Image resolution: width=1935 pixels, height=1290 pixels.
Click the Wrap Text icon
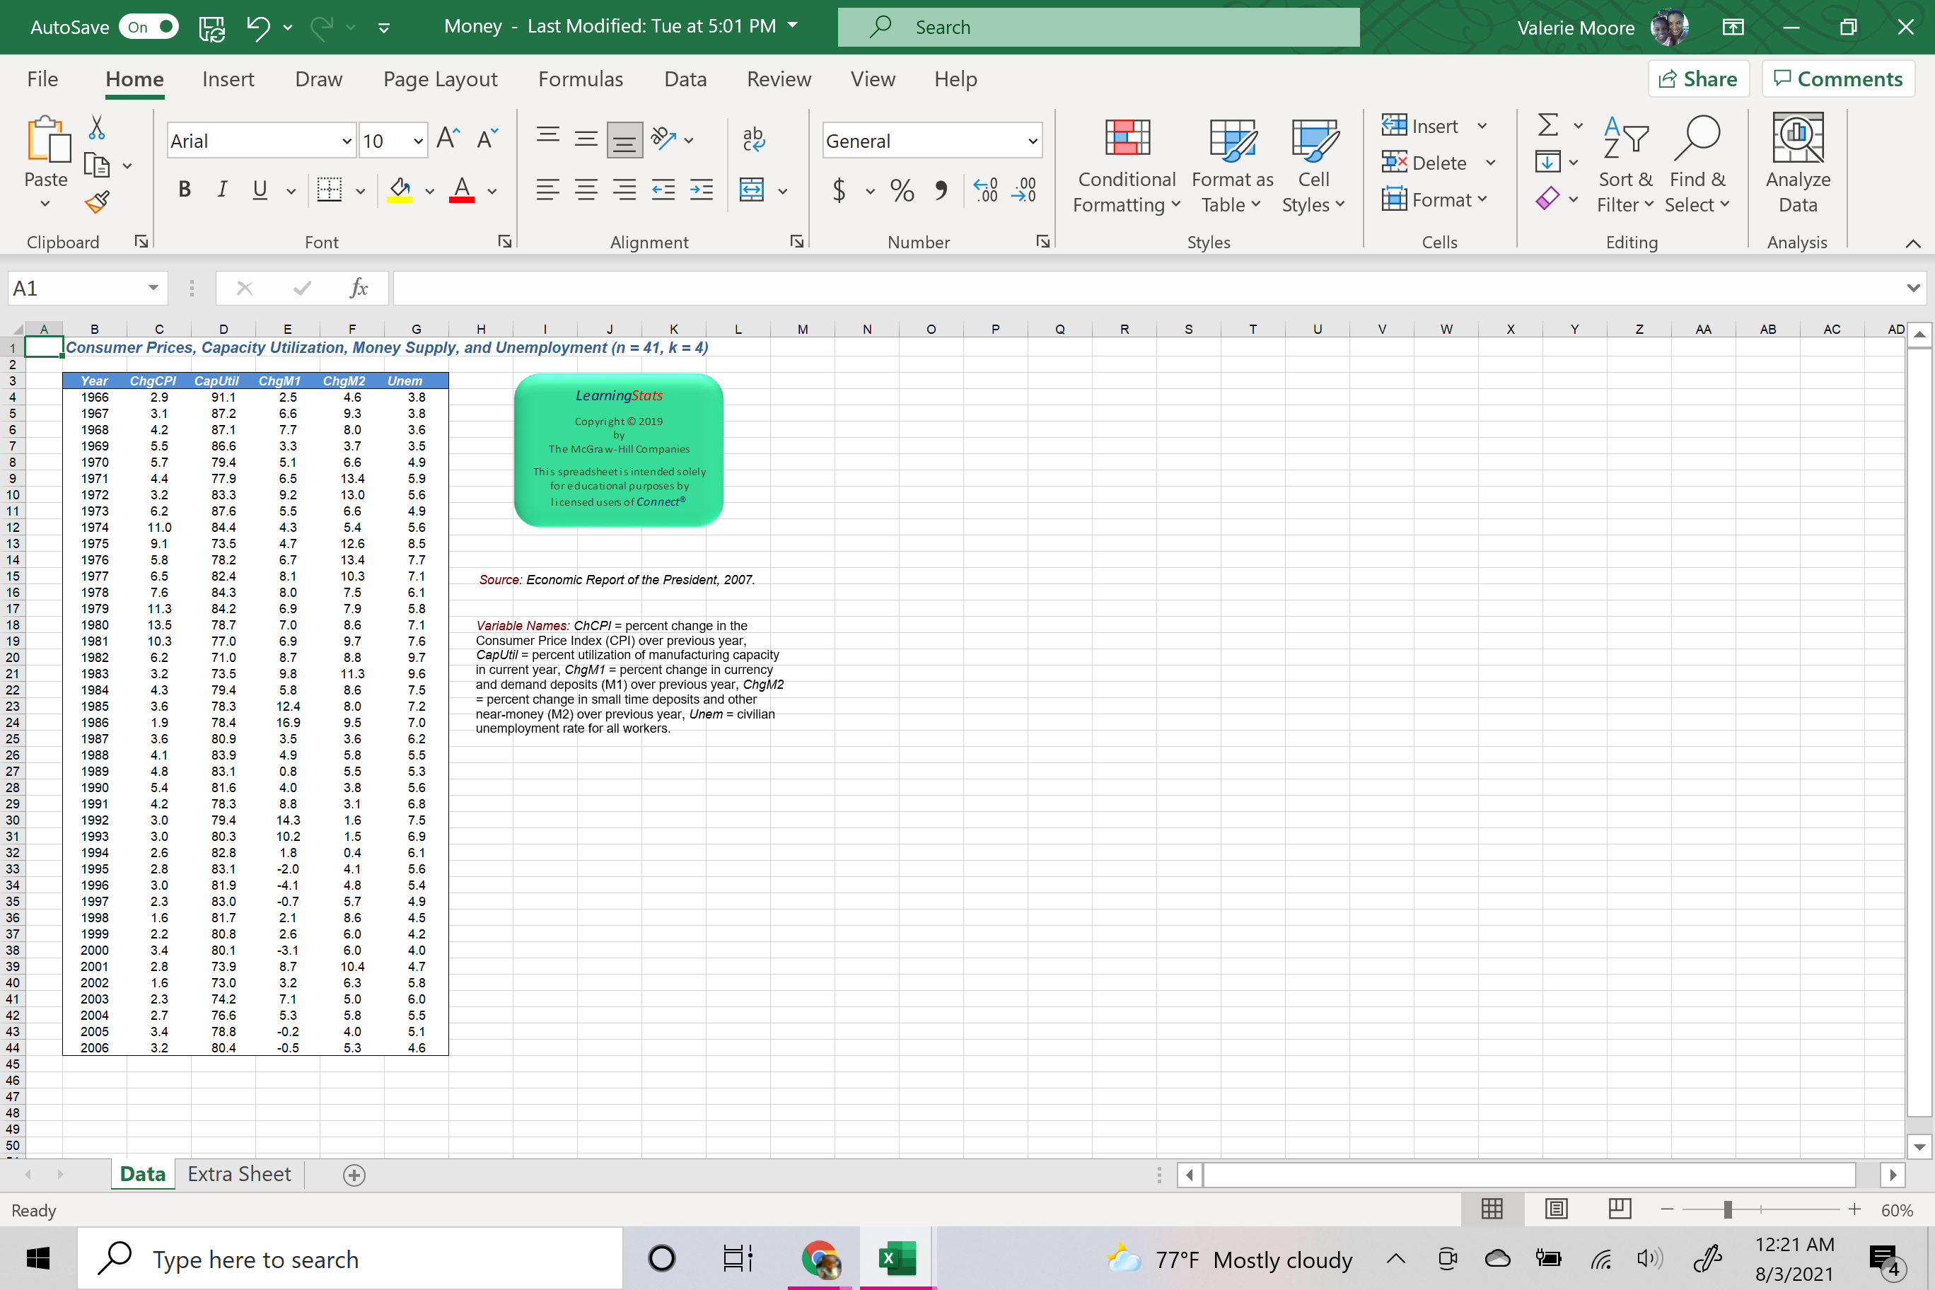click(x=752, y=140)
